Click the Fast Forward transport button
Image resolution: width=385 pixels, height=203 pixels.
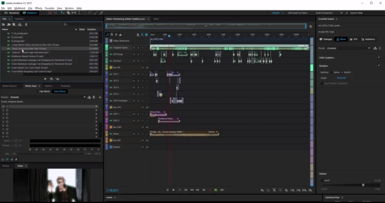point(198,190)
